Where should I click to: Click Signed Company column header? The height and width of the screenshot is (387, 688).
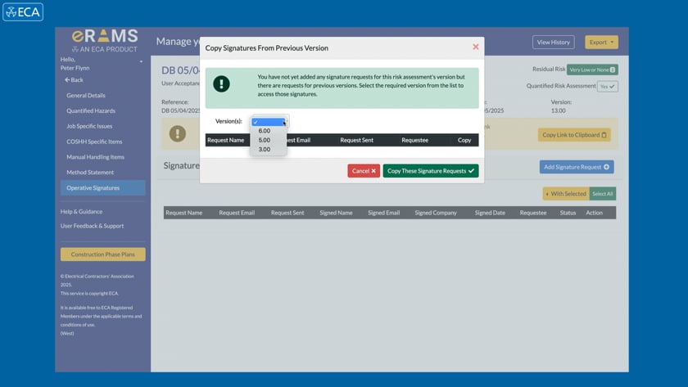click(436, 213)
